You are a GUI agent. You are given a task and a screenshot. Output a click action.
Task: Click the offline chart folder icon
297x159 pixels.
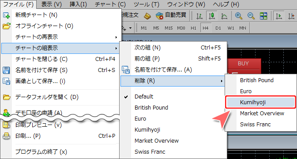pyautogui.click(x=7, y=26)
